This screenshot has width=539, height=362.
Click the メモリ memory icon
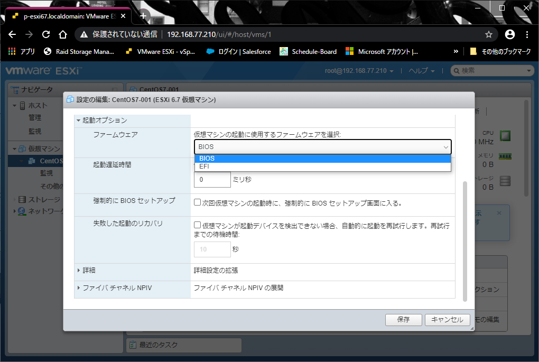click(x=505, y=156)
